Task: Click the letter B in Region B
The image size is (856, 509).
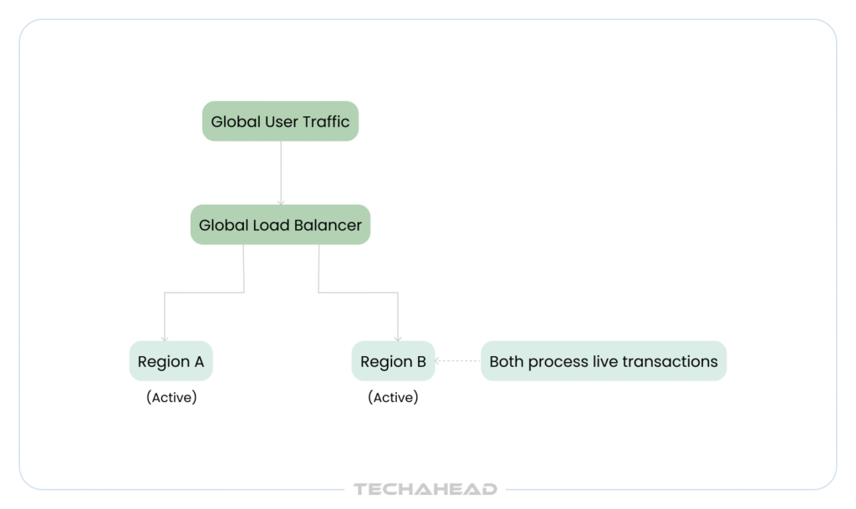Action: pyautogui.click(x=421, y=361)
